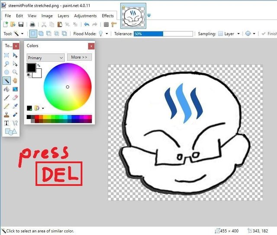Open the Image menu
Viewport: 277px width, 235px height.
coord(47,16)
